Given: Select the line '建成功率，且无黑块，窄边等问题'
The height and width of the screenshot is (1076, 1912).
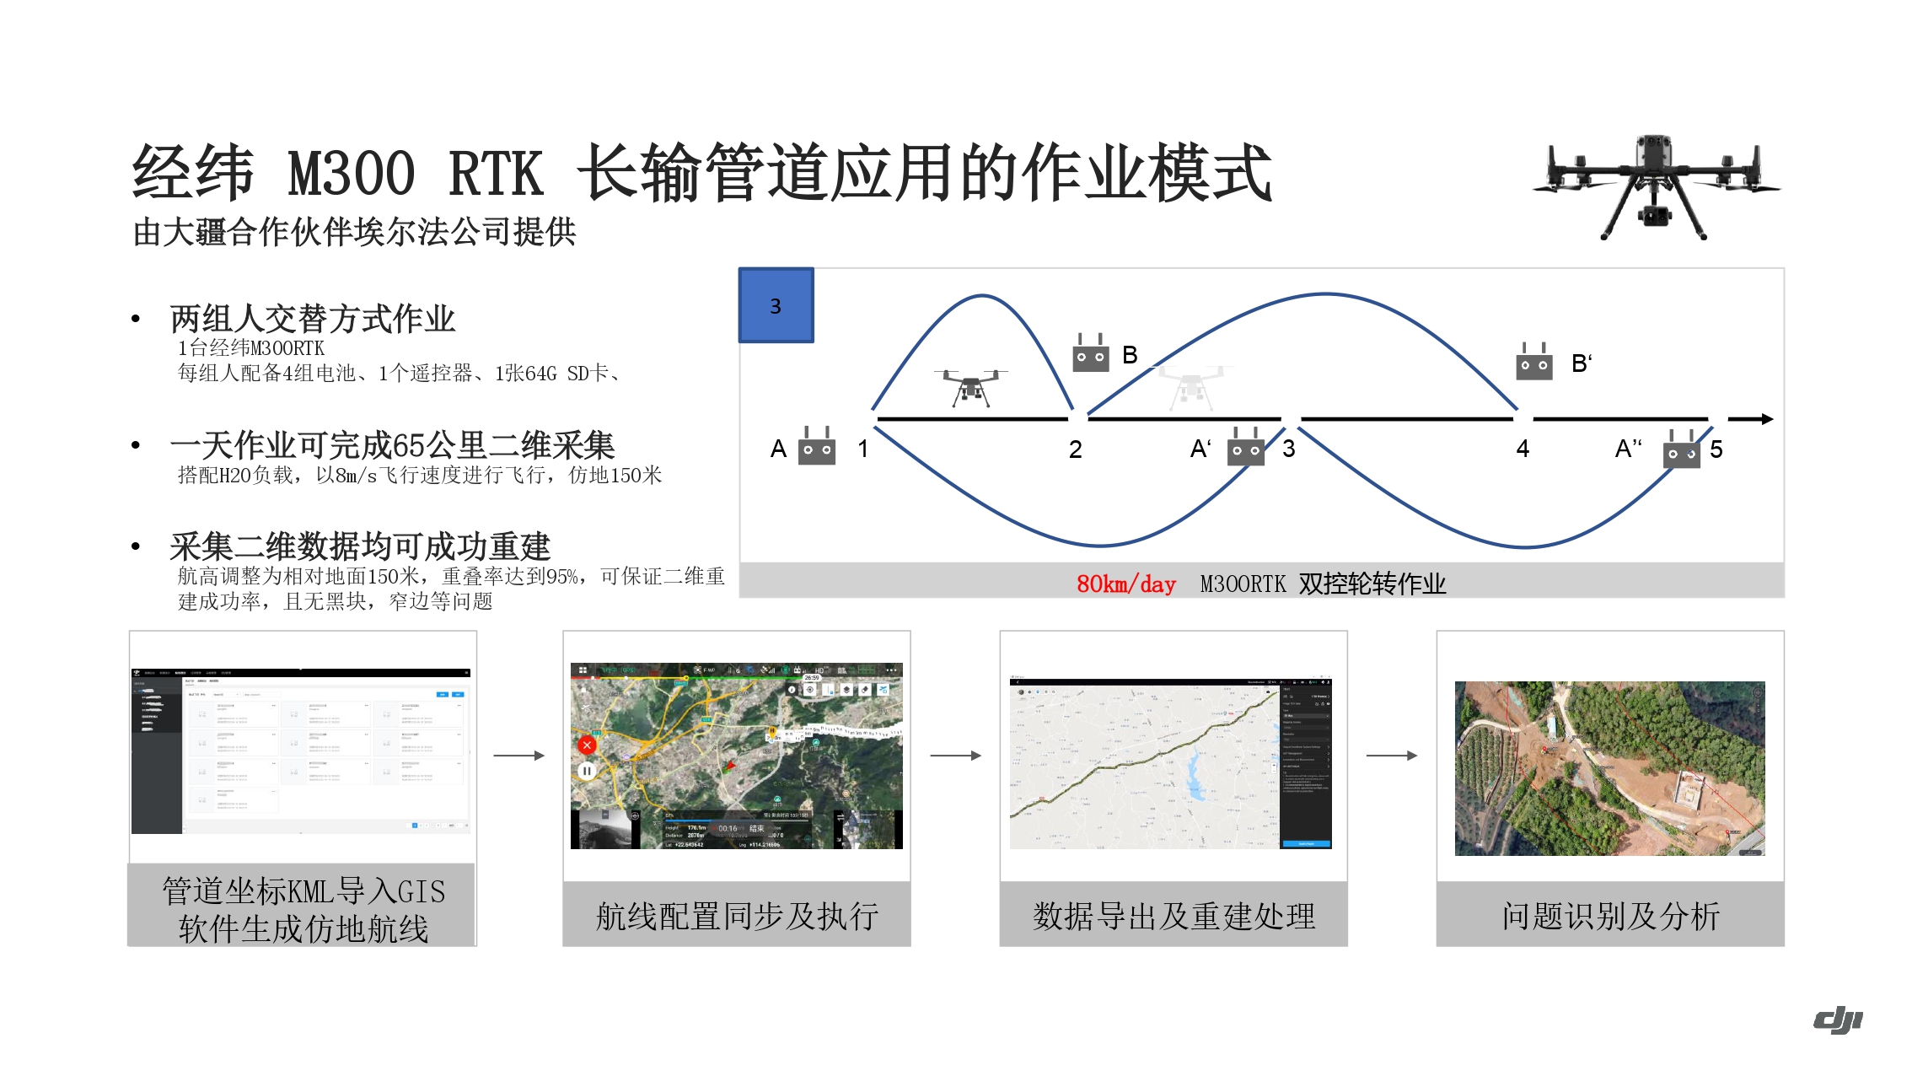Looking at the screenshot, I should point(336,602).
